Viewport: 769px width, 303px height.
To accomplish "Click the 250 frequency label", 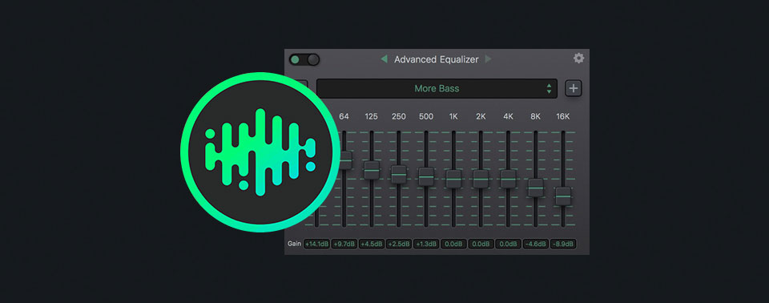I will tap(399, 117).
